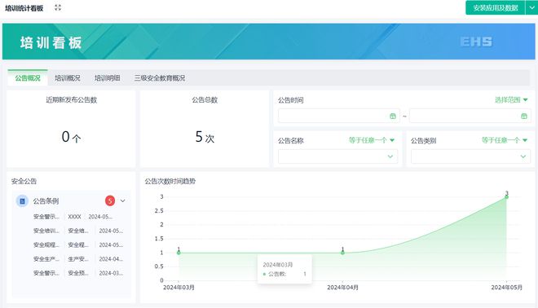
Task: Click the 公告总数 value 5次
Action: 205,137
